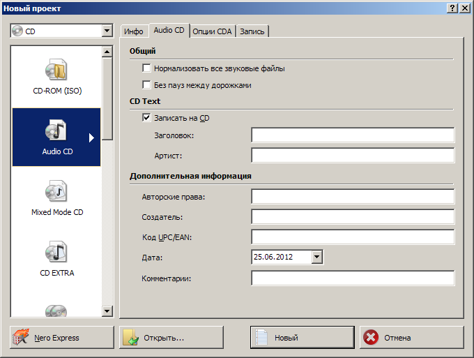This screenshot has height=358, width=474.
Task: Switch to the Инфо tab
Action: pyautogui.click(x=134, y=31)
